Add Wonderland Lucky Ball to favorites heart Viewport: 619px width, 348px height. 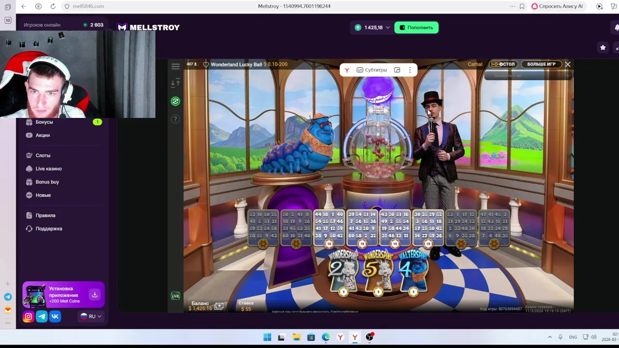[206, 64]
